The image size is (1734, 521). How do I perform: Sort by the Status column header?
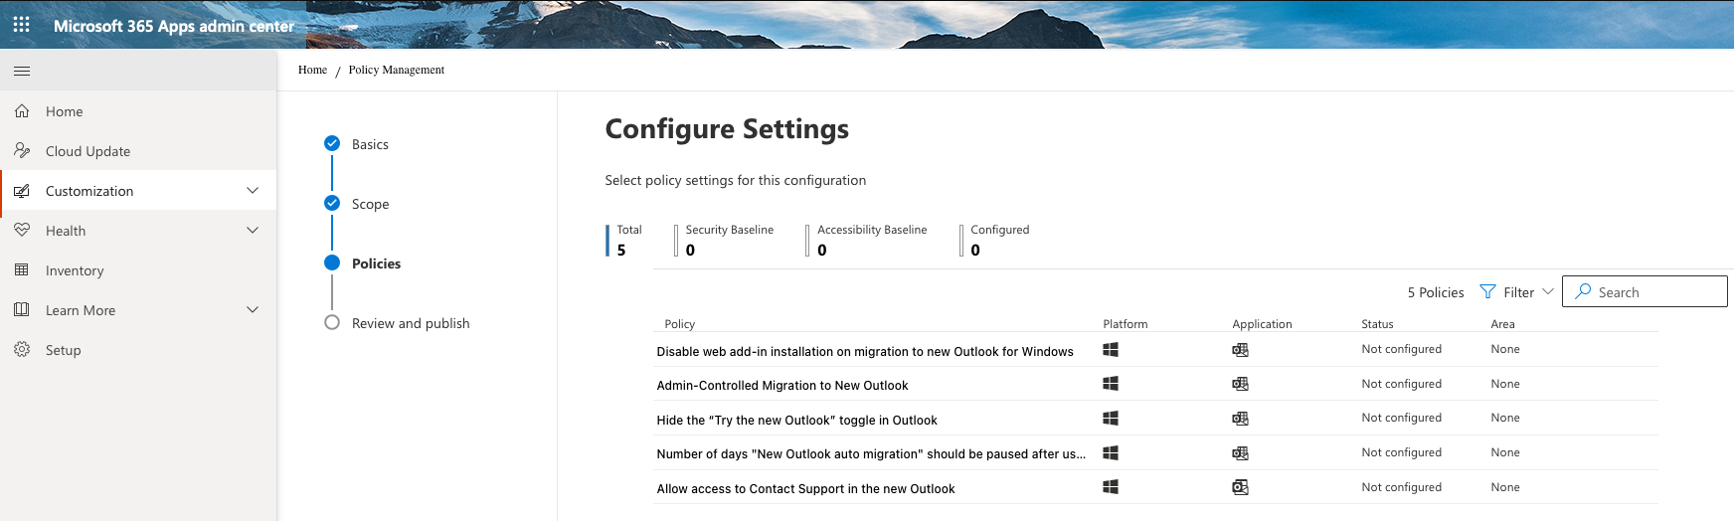pos(1377,324)
